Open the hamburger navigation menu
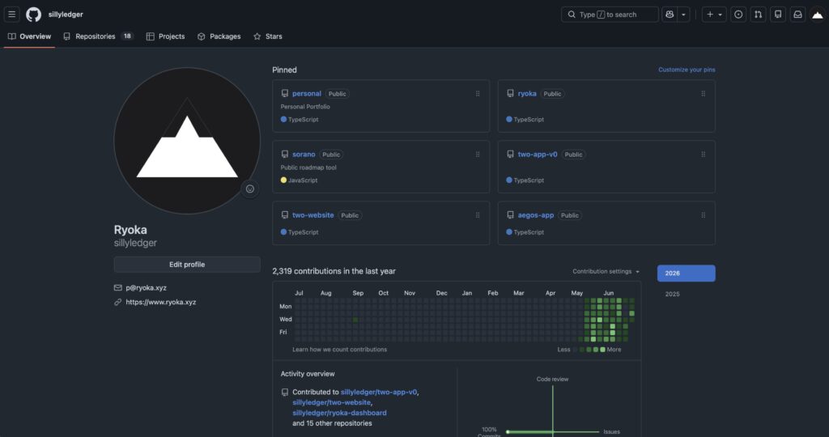Viewport: 829px width, 437px height. pyautogui.click(x=11, y=15)
